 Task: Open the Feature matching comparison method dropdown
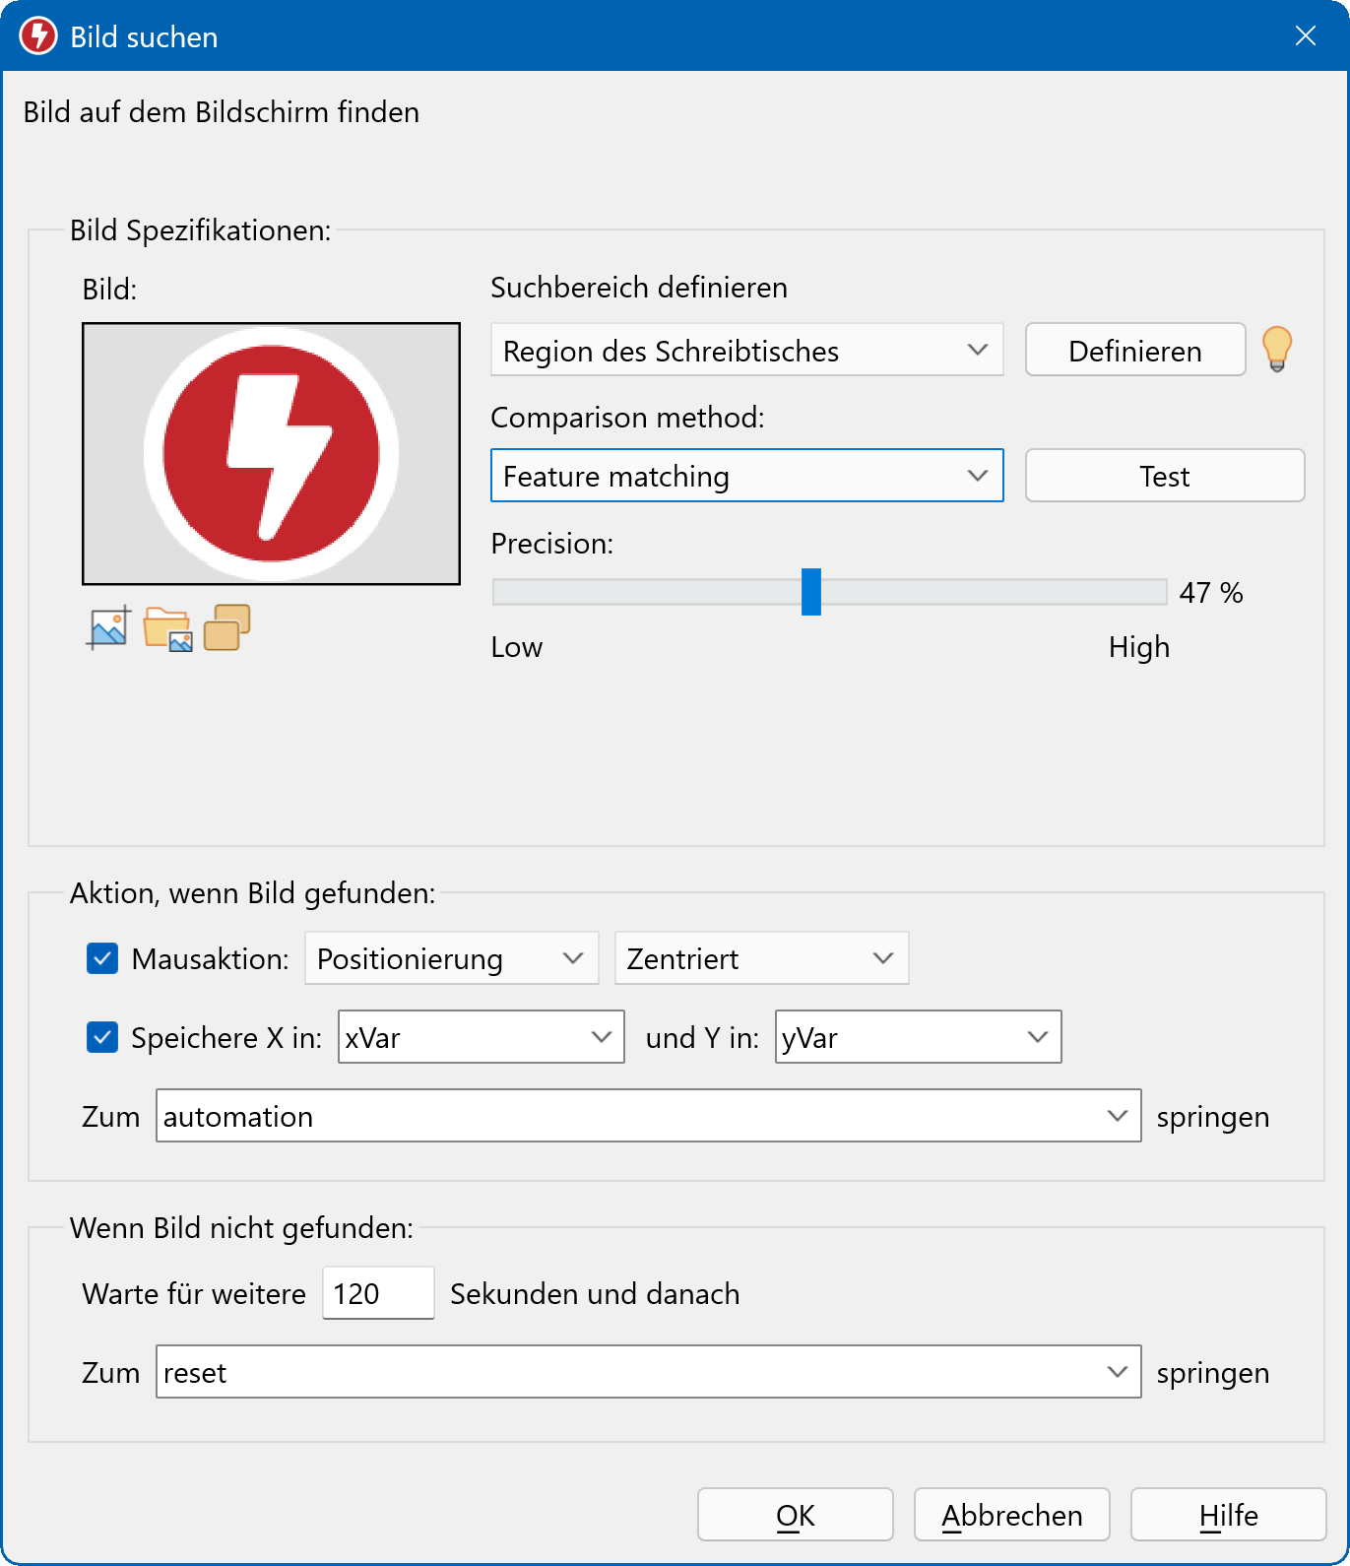[x=746, y=477]
